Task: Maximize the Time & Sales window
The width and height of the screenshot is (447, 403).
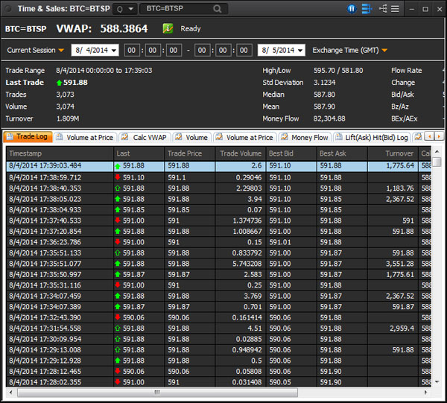Action: [x=425, y=9]
